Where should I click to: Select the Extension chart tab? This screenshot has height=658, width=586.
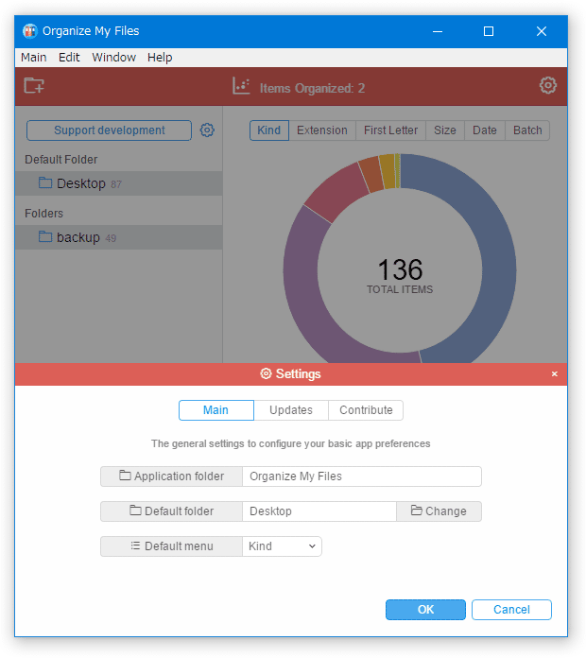(x=322, y=130)
